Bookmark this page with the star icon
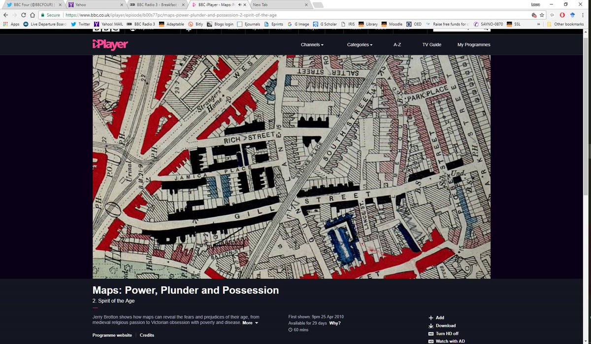This screenshot has height=344, width=591. (542, 15)
